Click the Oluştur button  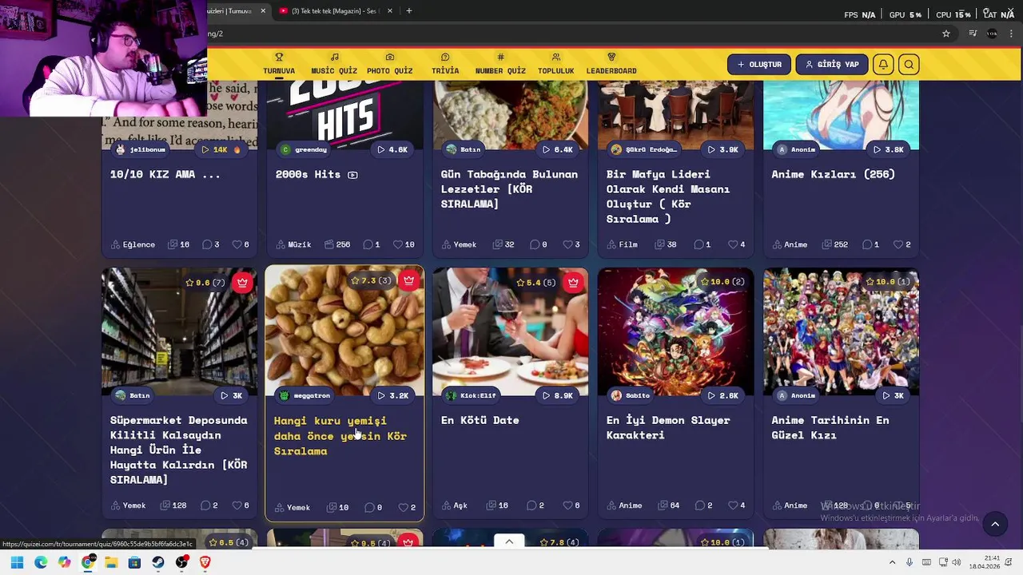(x=759, y=65)
